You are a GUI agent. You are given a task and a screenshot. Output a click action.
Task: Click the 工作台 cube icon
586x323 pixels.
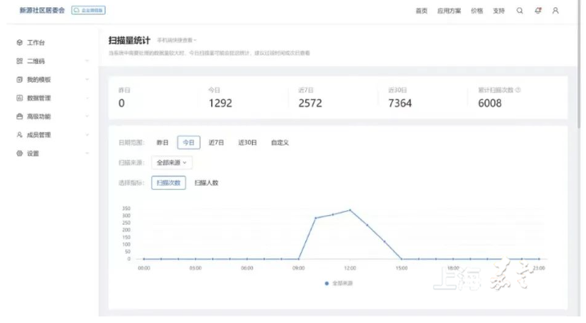(20, 43)
